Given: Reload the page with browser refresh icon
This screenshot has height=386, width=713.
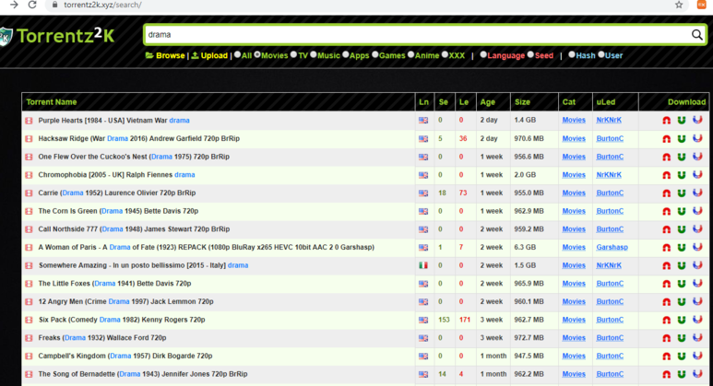Looking at the screenshot, I should pyautogui.click(x=32, y=5).
